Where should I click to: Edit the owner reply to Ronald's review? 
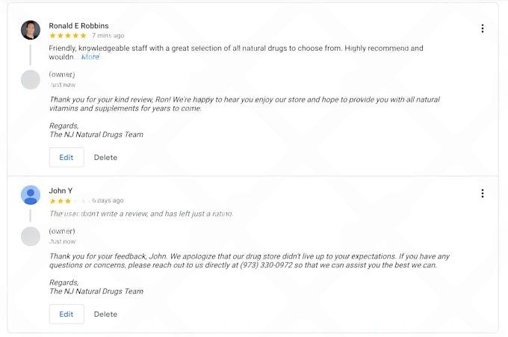click(66, 158)
